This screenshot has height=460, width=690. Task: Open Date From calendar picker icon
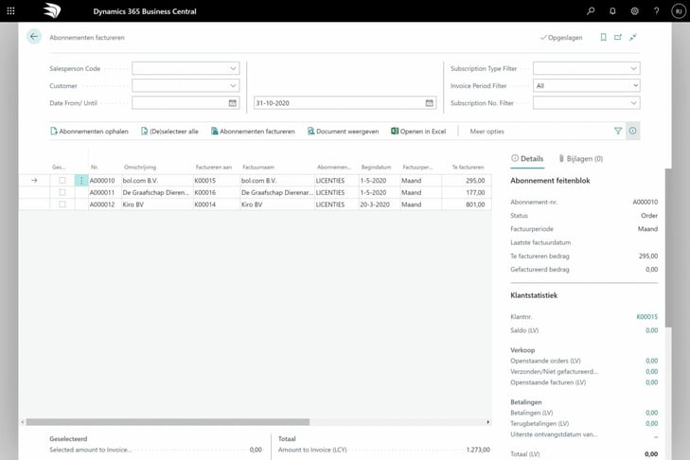pyautogui.click(x=232, y=103)
